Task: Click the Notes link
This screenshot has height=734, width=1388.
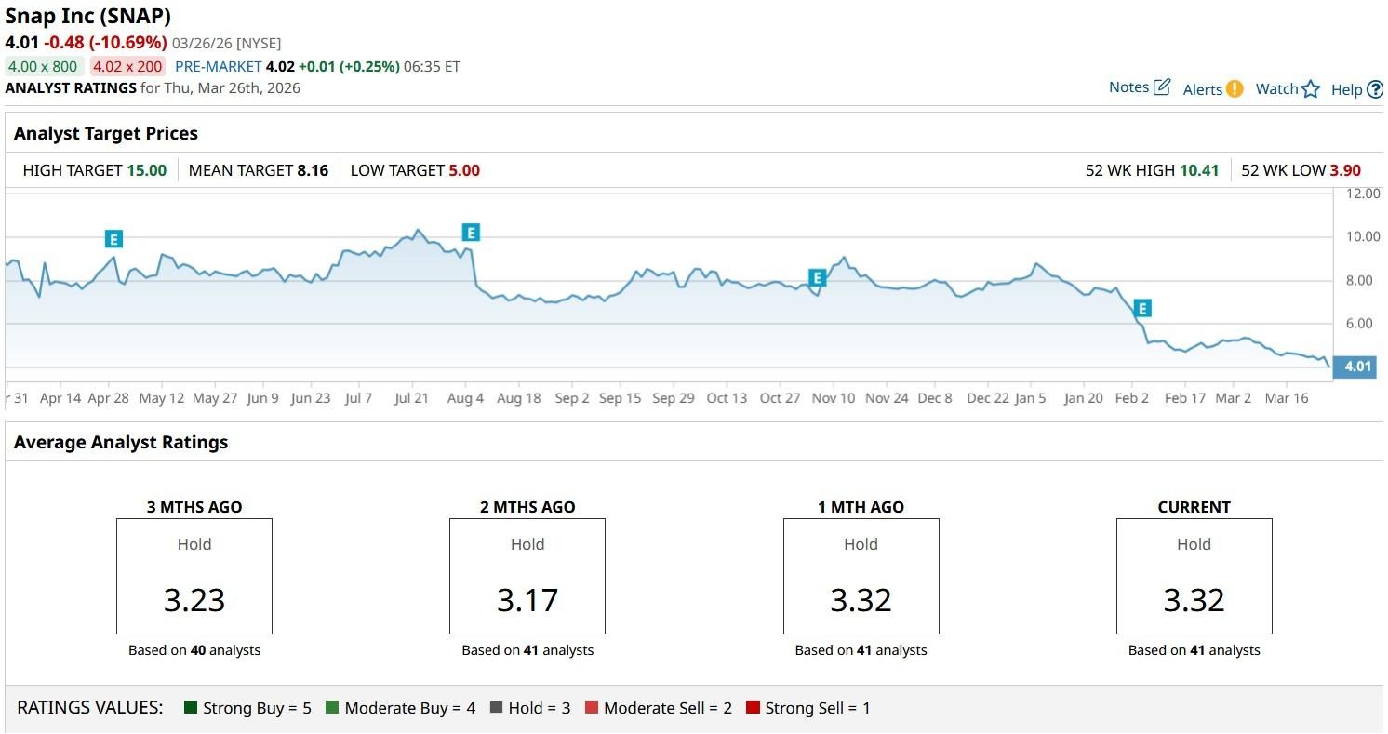Action: tap(1128, 87)
